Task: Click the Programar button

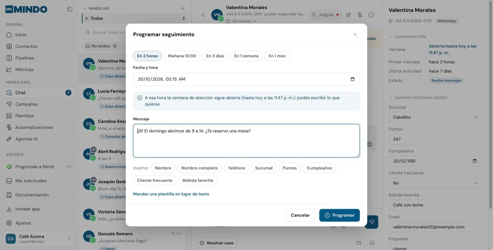Action: pos(340,215)
